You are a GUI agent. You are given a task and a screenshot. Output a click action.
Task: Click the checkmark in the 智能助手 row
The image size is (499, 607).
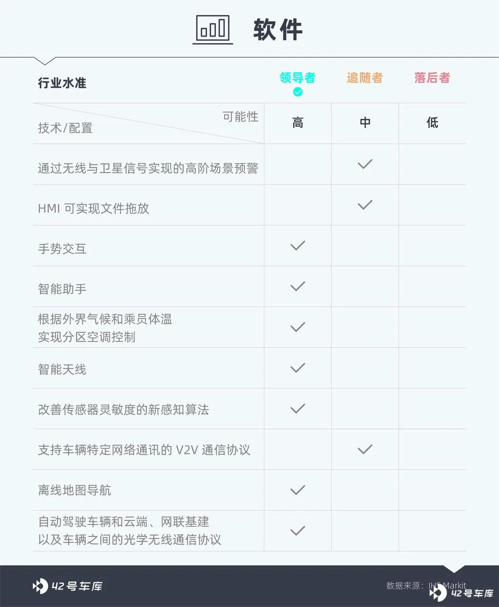(x=298, y=286)
